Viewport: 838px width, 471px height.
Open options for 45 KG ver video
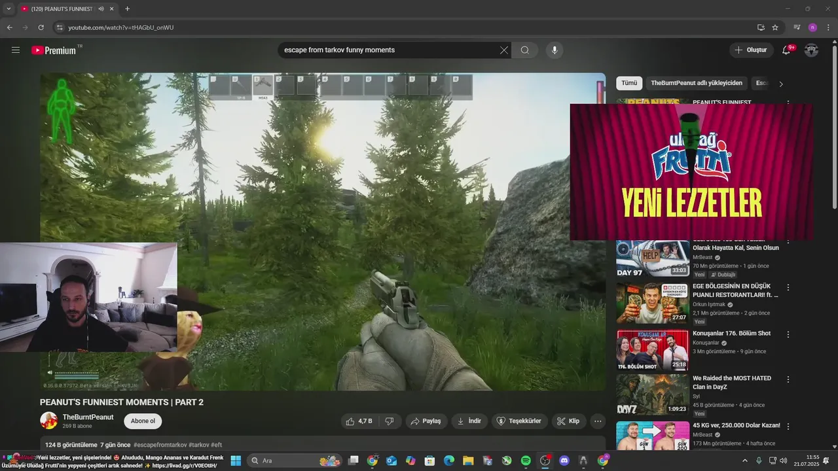pos(788,426)
